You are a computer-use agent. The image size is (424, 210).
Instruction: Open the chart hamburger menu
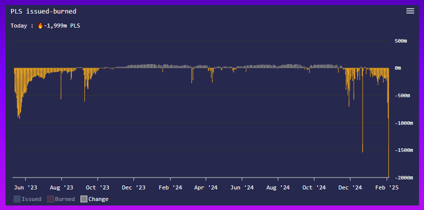[410, 11]
